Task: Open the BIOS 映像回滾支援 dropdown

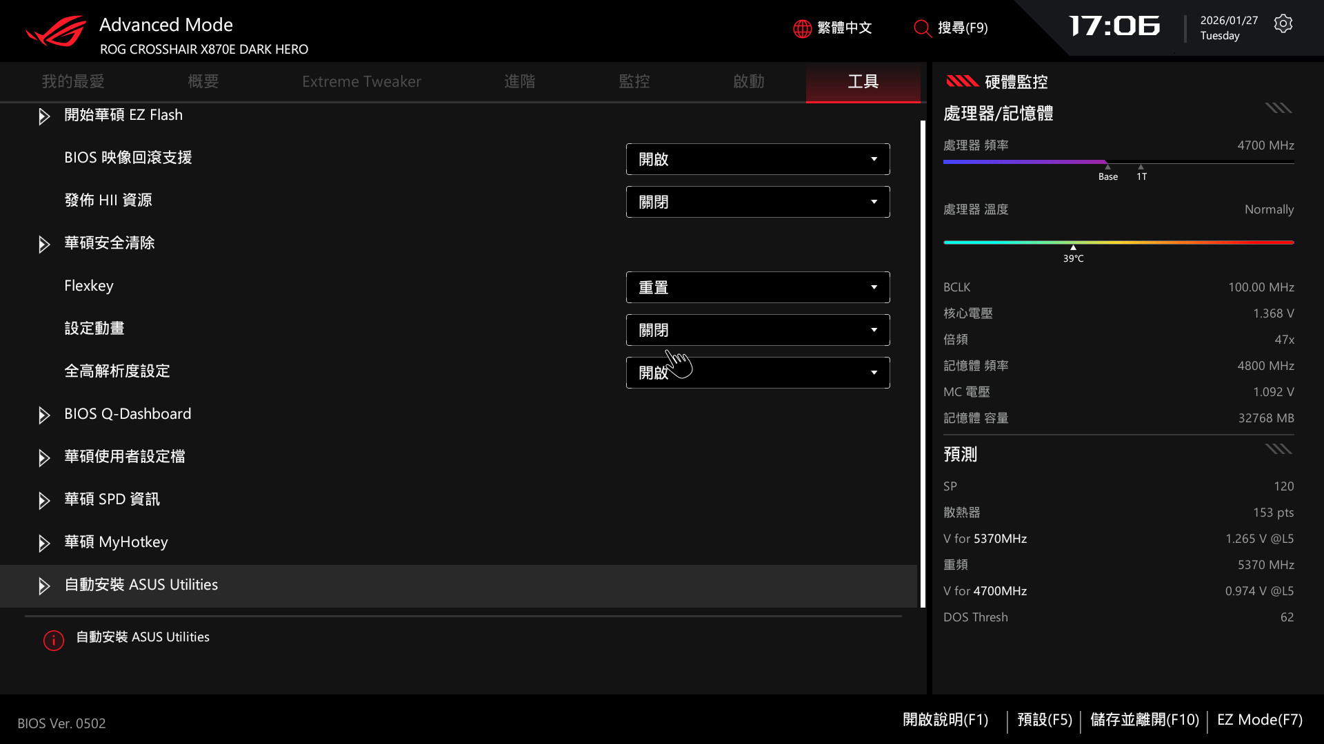Action: (x=757, y=159)
